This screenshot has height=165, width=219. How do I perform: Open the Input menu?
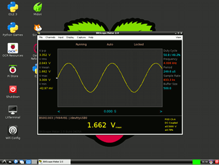(x=61, y=37)
